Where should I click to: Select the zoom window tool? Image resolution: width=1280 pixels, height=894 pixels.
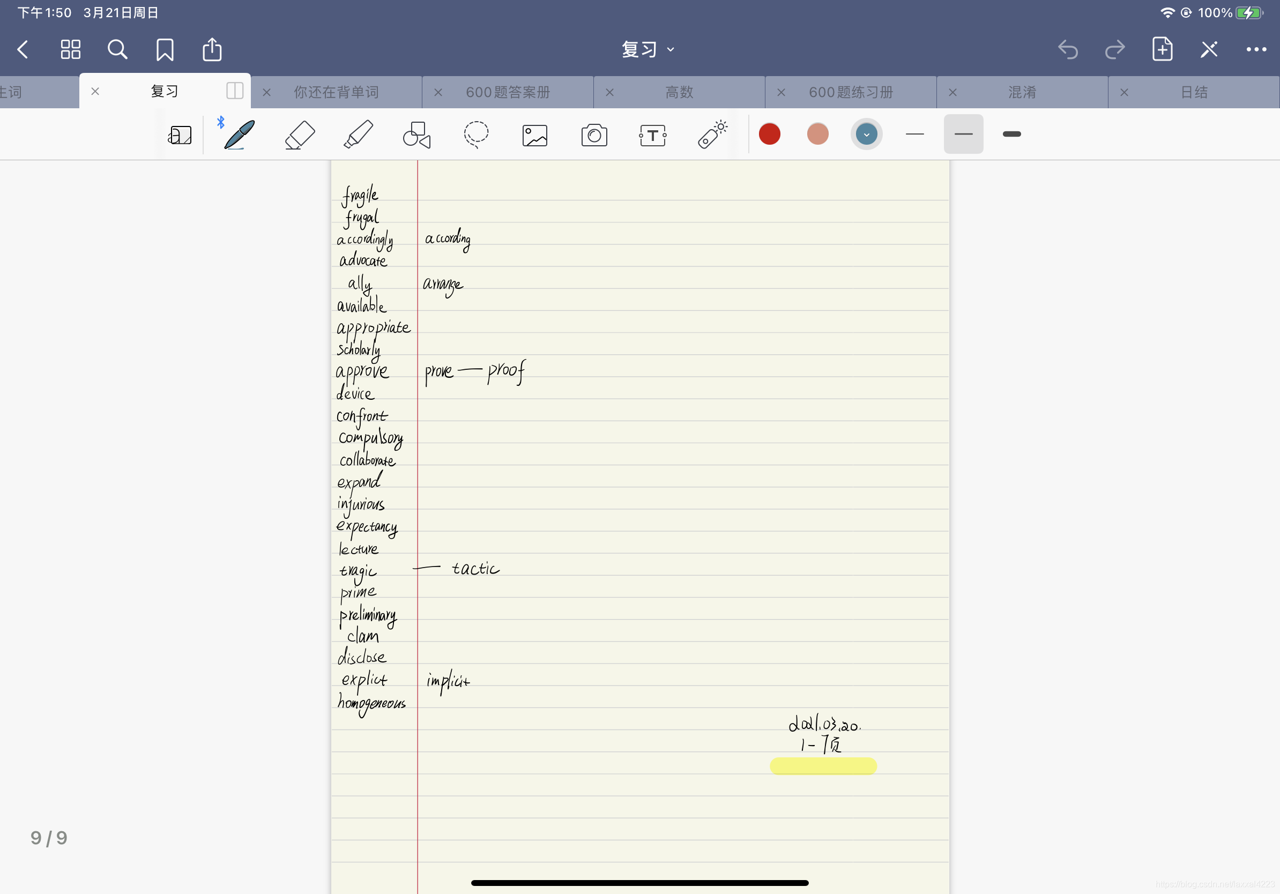(x=180, y=135)
